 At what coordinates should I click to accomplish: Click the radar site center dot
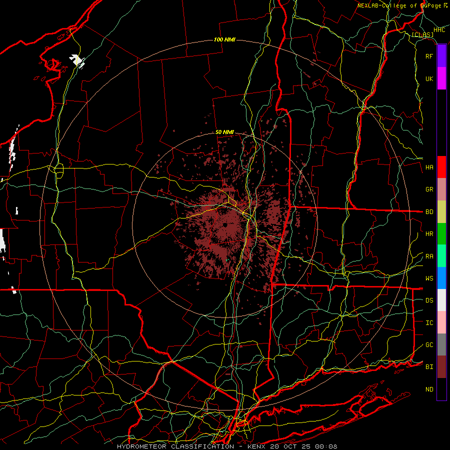pyautogui.click(x=225, y=225)
